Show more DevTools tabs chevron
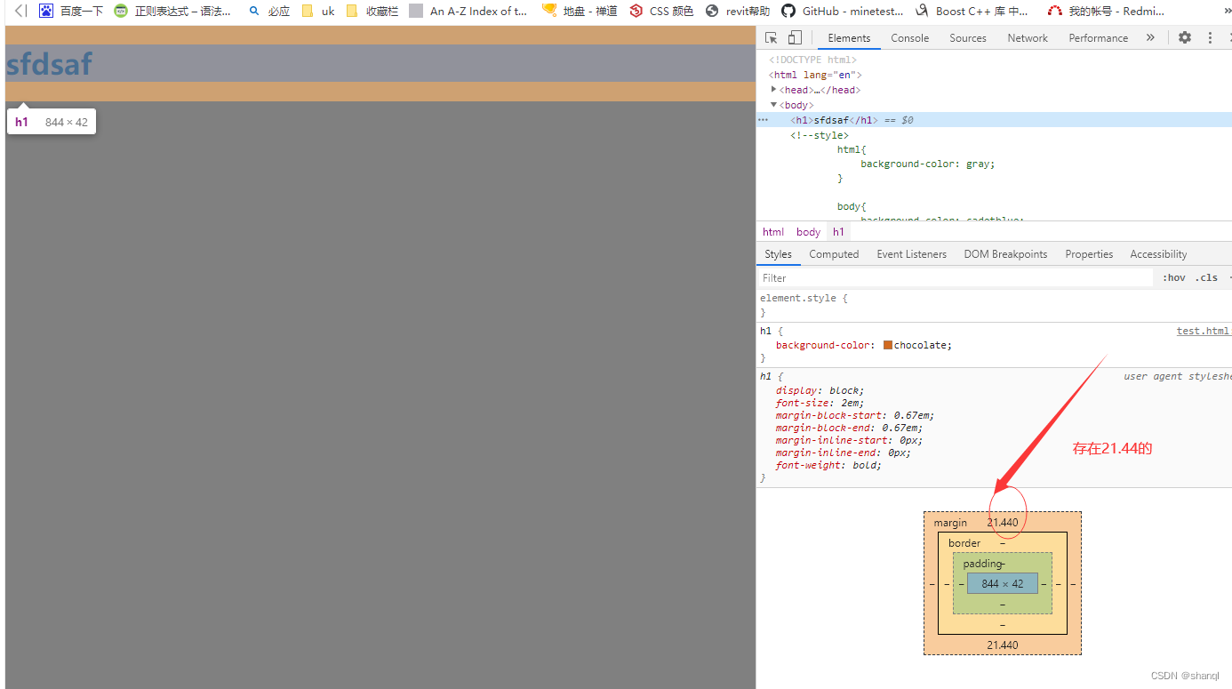The image size is (1232, 689). pos(1150,37)
